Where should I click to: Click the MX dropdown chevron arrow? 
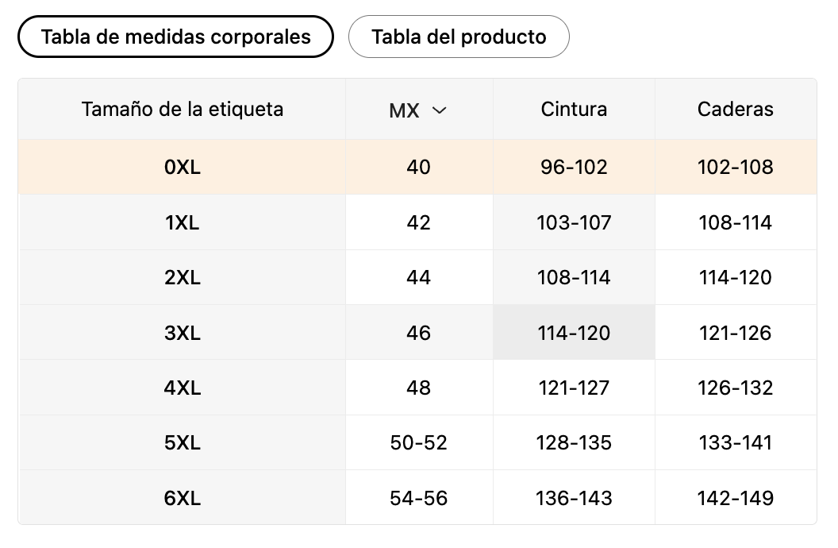click(x=439, y=110)
